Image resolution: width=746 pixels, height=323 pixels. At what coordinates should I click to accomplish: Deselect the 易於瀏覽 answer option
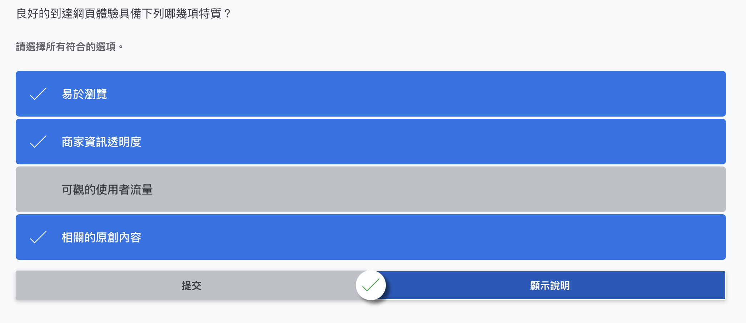click(x=370, y=94)
